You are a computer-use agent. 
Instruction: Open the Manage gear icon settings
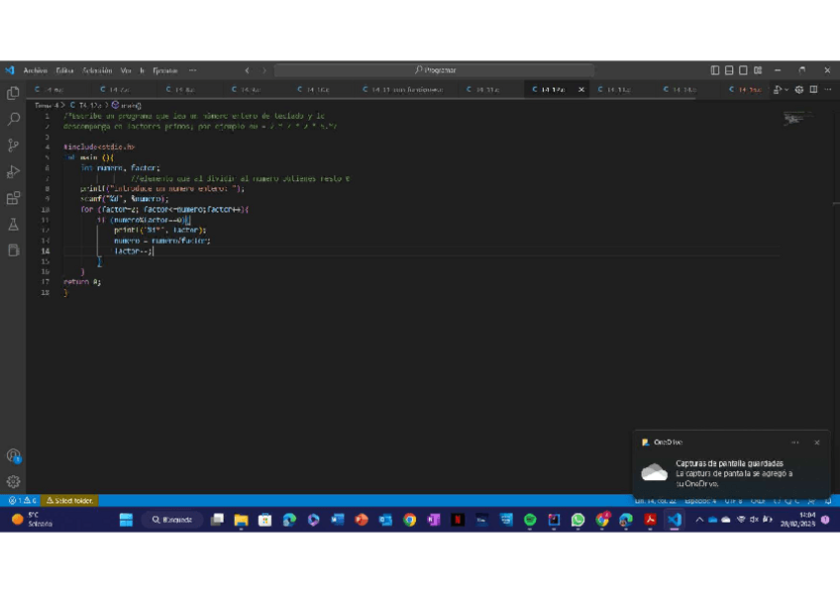pyautogui.click(x=13, y=482)
